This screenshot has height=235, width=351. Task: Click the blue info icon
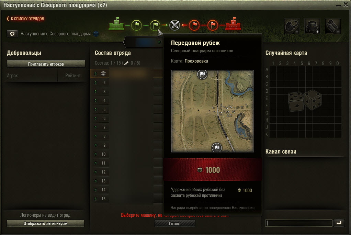[x=96, y=34]
